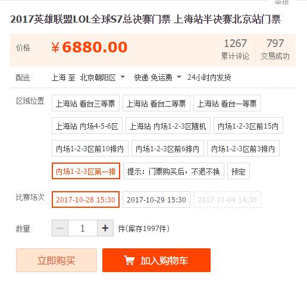The height and width of the screenshot is (287, 307).
Task: Expand the 北京朝阳区 destination dropdown
Action: [x=123, y=77]
